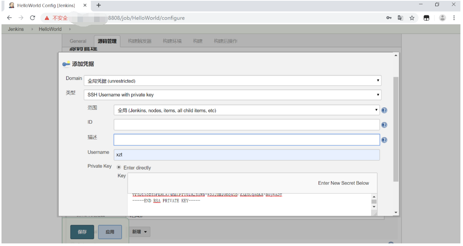The width and height of the screenshot is (463, 246).
Task: Click the dialog scrollbar down arrow
Action: (x=396, y=213)
